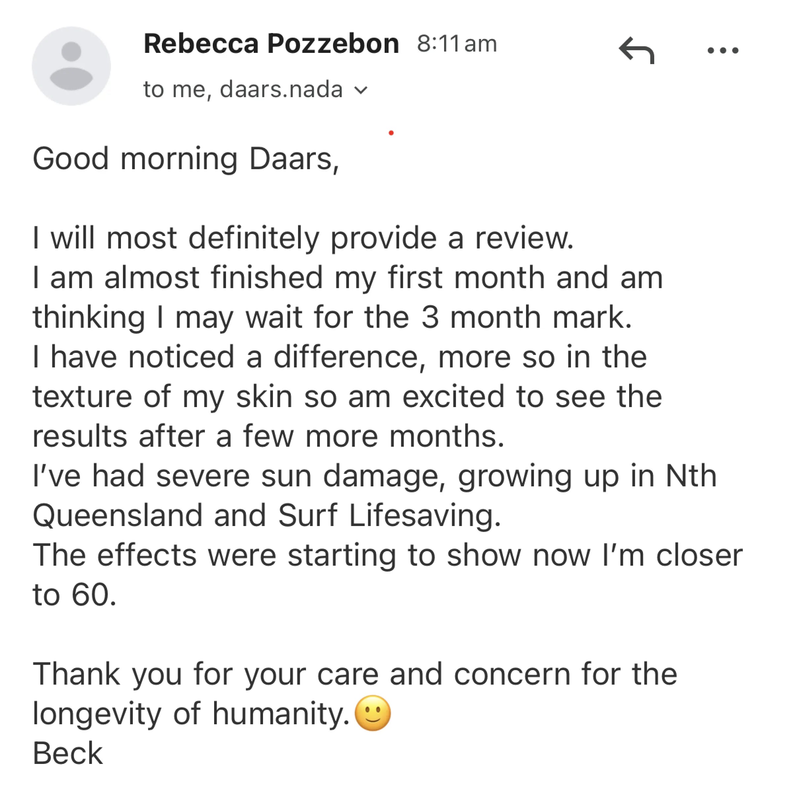Click the small red dot above the message
793x793 pixels.
(391, 132)
